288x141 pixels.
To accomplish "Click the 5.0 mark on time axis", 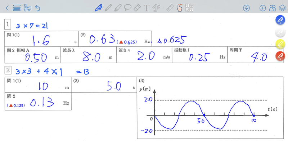I will [x=201, y=121].
